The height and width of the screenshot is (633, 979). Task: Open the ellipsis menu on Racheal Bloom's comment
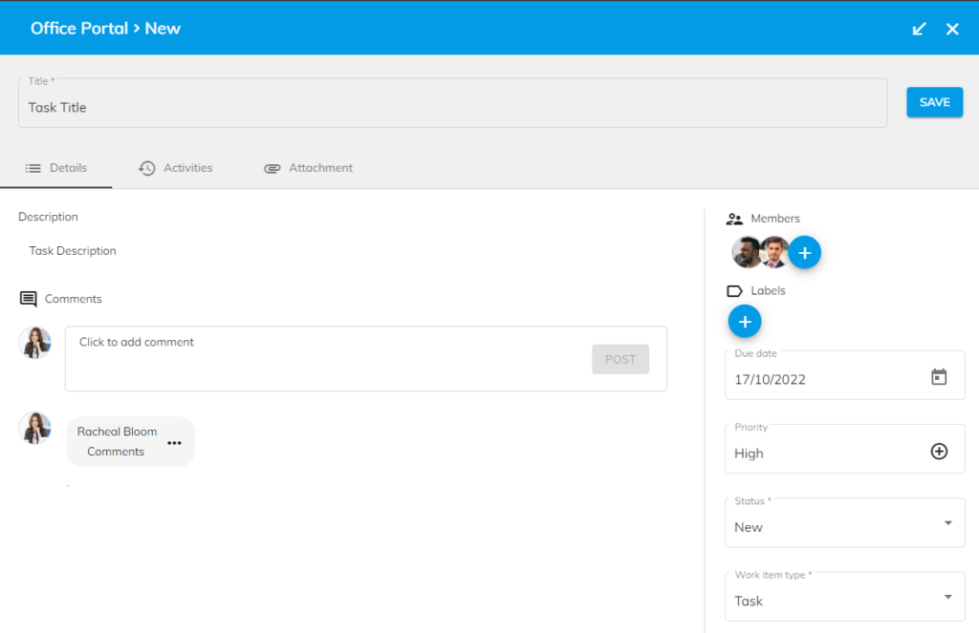tap(174, 442)
